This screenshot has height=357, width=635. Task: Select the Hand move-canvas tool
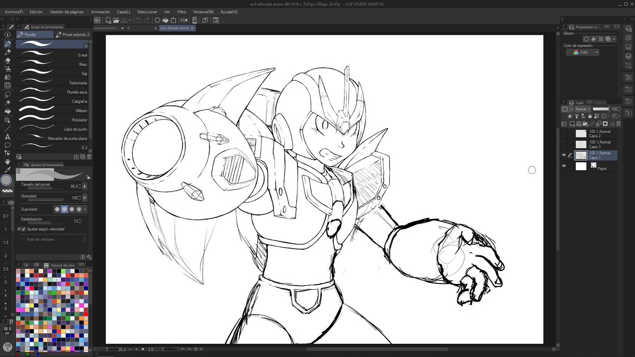(x=7, y=162)
